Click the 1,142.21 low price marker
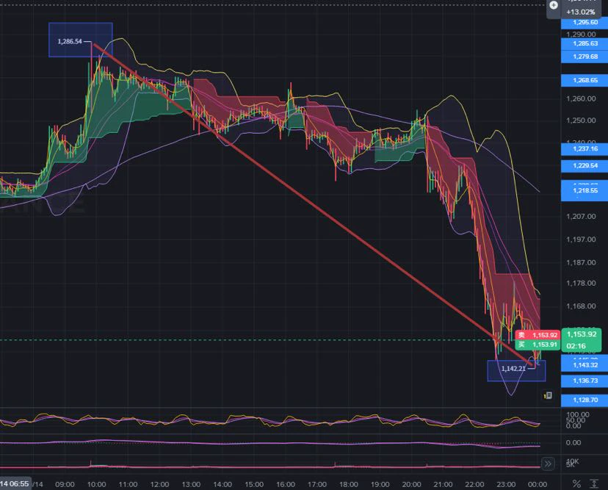This screenshot has width=608, height=490. (513, 369)
